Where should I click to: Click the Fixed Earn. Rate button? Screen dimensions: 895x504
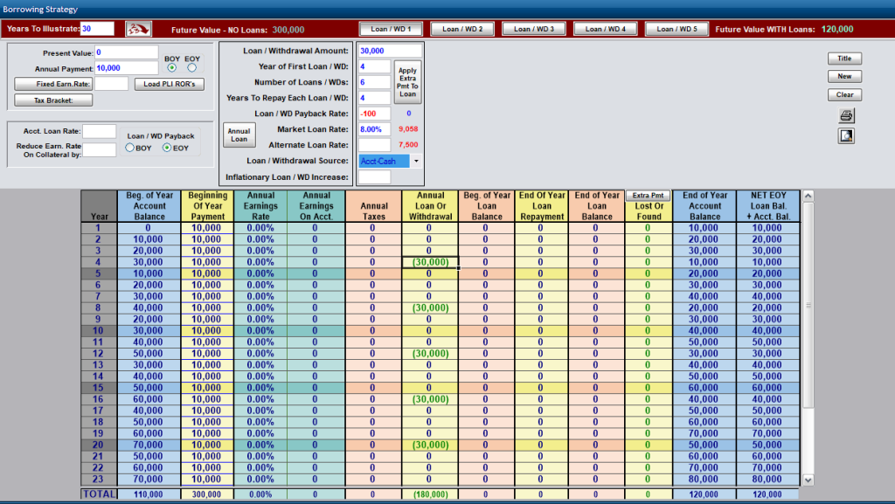click(x=53, y=84)
